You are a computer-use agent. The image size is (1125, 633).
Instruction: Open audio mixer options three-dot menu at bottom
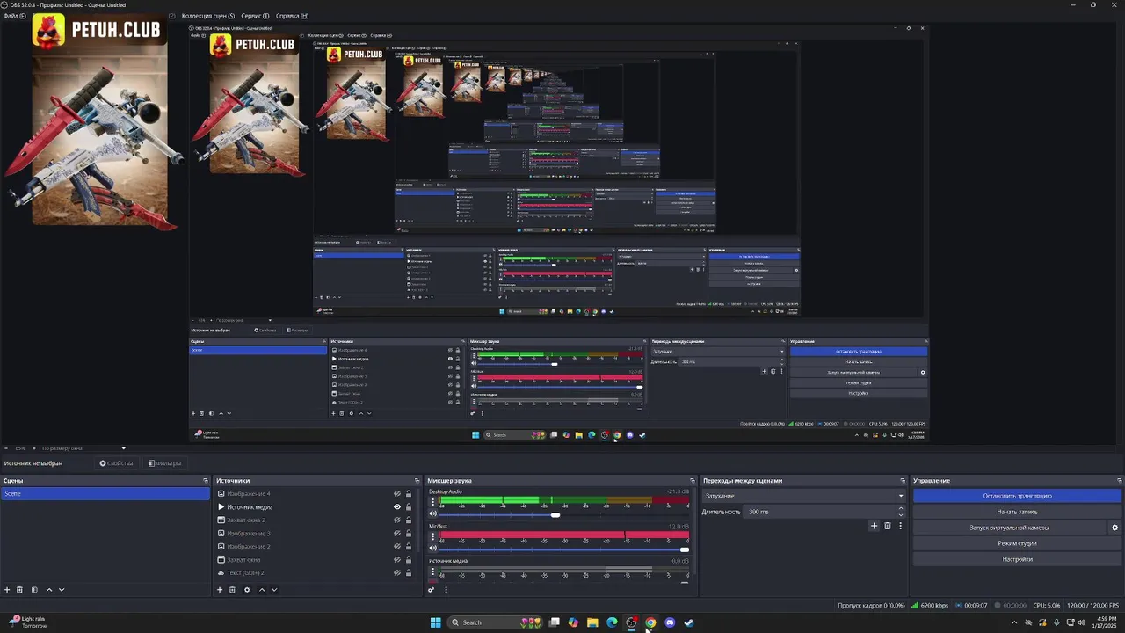pos(446,590)
